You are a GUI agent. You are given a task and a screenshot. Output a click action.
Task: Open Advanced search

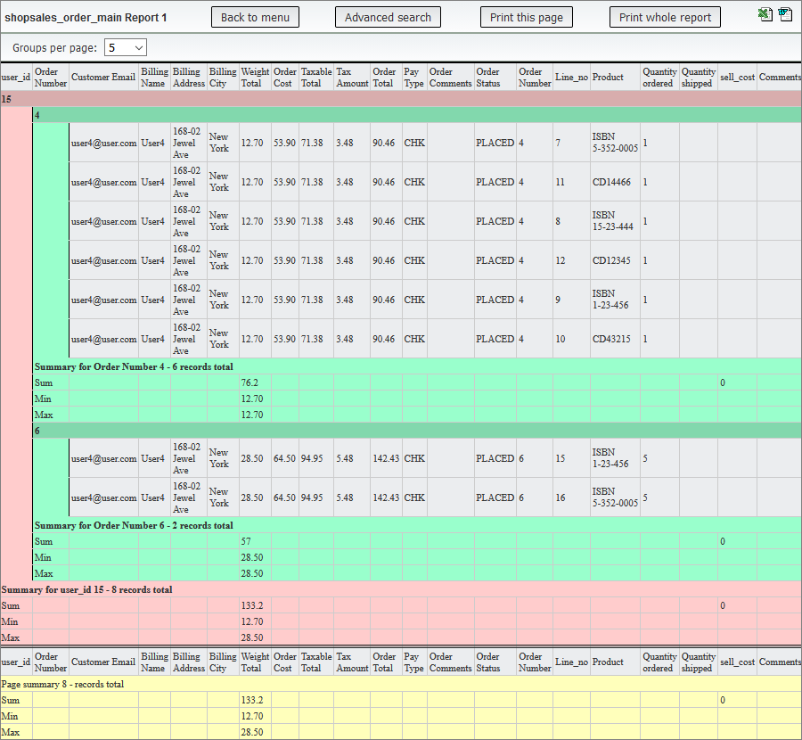pos(388,16)
